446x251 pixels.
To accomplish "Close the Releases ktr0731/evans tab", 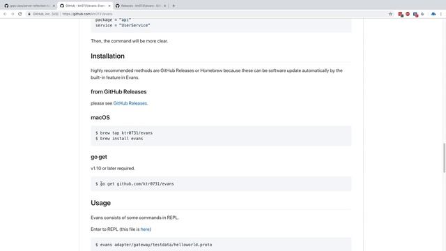I will pos(164,6).
